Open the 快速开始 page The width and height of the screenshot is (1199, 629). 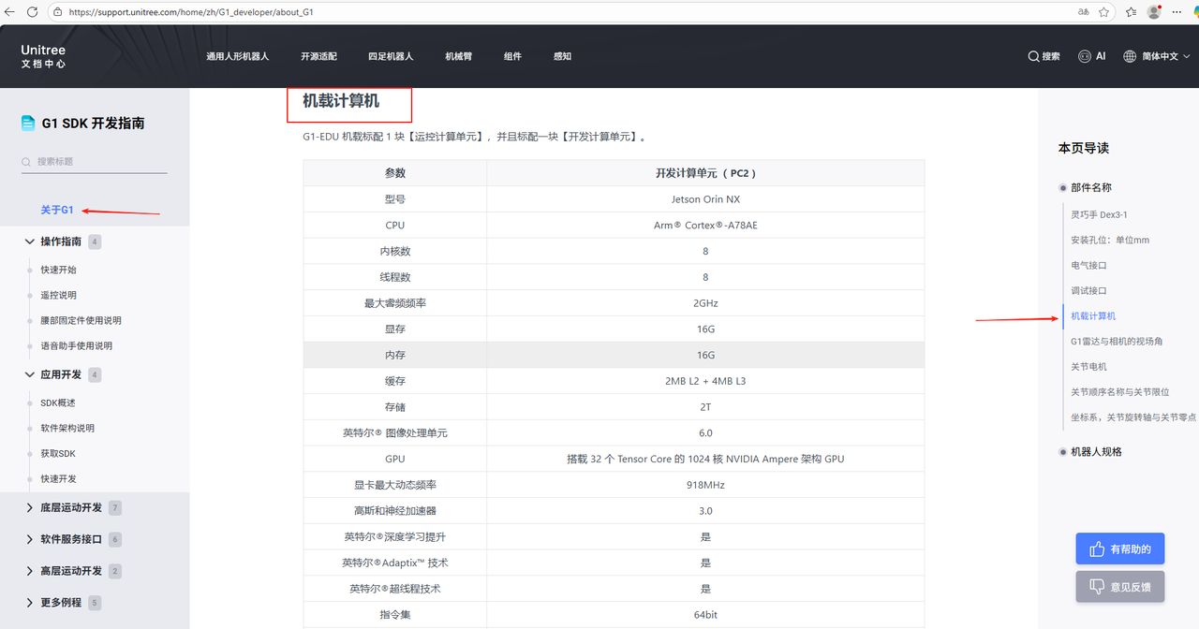[x=58, y=270]
